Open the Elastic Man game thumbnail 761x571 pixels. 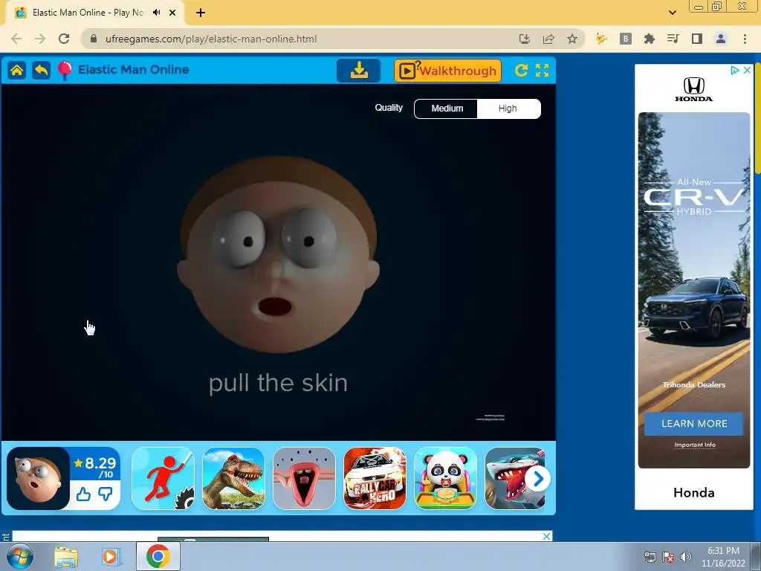click(39, 478)
